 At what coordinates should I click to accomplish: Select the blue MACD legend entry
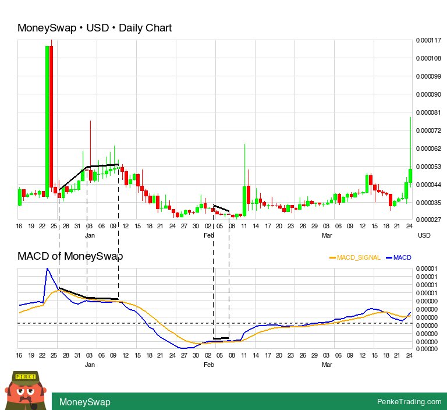(399, 257)
